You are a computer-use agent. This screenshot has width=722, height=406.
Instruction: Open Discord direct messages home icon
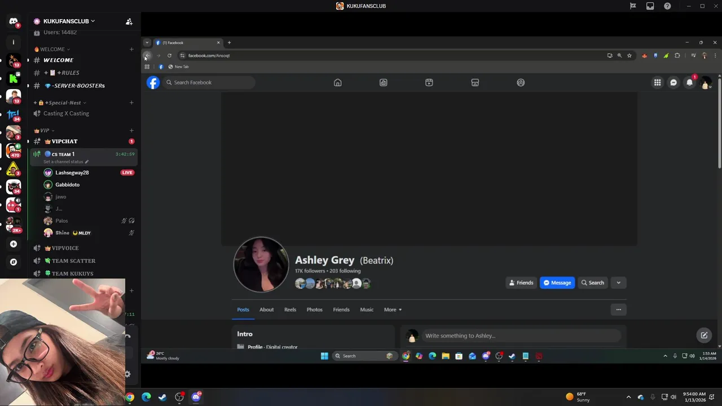pyautogui.click(x=14, y=21)
